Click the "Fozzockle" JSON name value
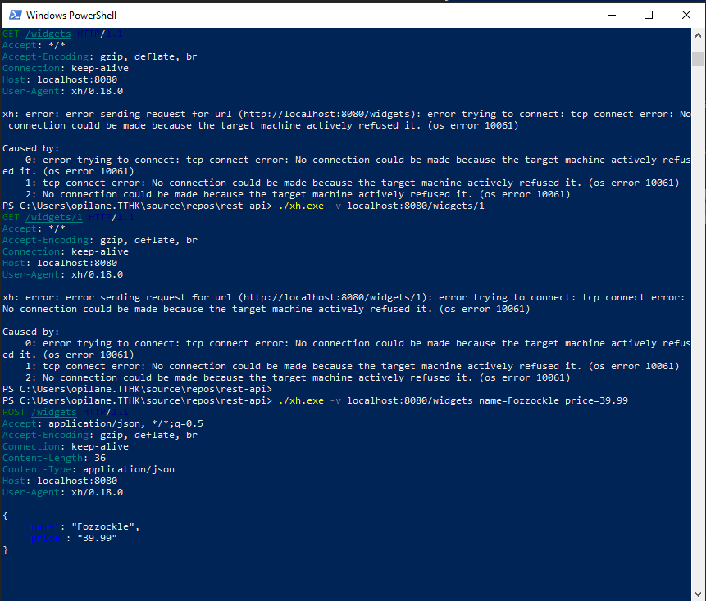The width and height of the screenshot is (706, 601). coord(102,526)
